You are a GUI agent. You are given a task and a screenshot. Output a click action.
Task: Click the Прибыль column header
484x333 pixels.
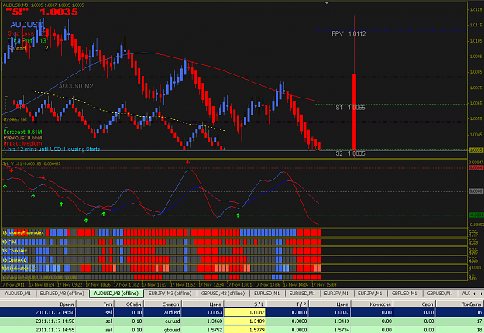460,304
